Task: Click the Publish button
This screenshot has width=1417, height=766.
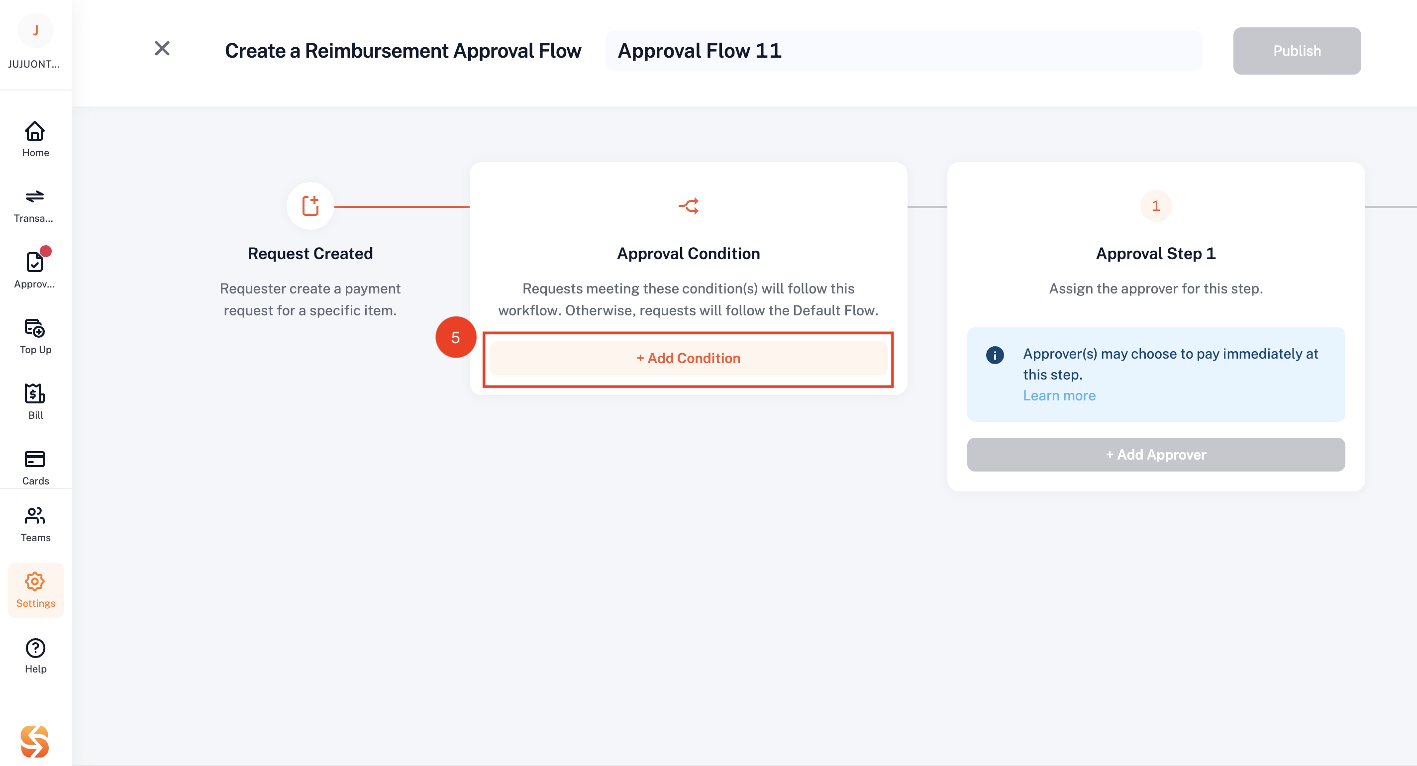Action: 1297,51
